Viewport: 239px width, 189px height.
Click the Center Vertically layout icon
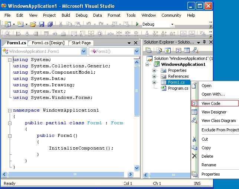click(x=192, y=33)
